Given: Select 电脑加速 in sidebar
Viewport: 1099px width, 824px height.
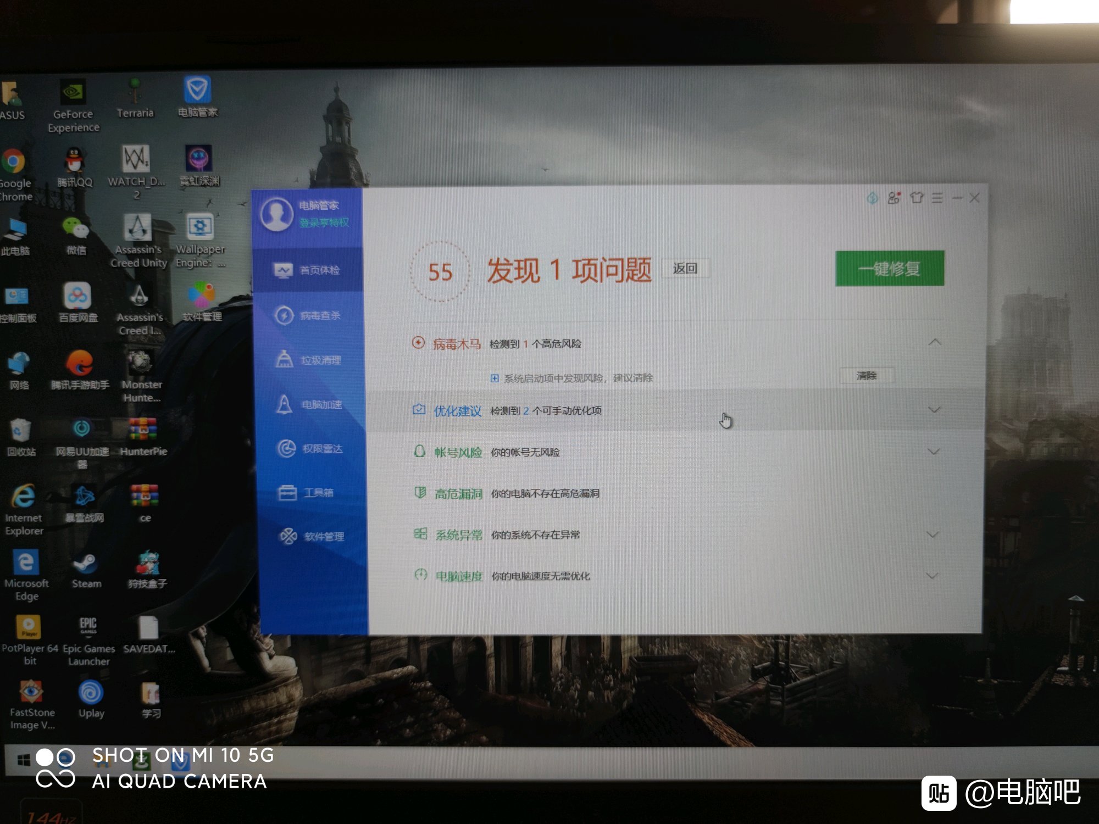Looking at the screenshot, I should pyautogui.click(x=309, y=404).
